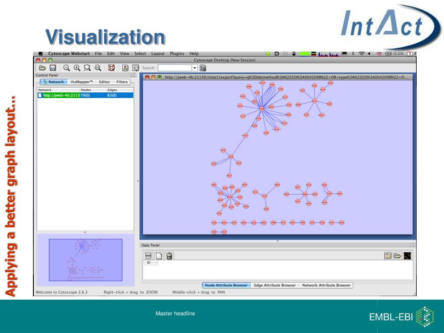
Task: Select the http://jweb-4b:2113 network row
Action: pos(85,95)
